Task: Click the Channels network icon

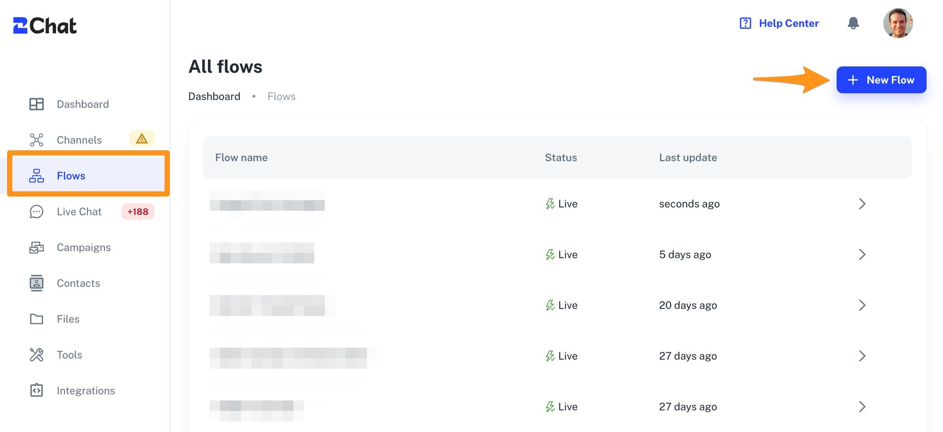Action: [36, 140]
